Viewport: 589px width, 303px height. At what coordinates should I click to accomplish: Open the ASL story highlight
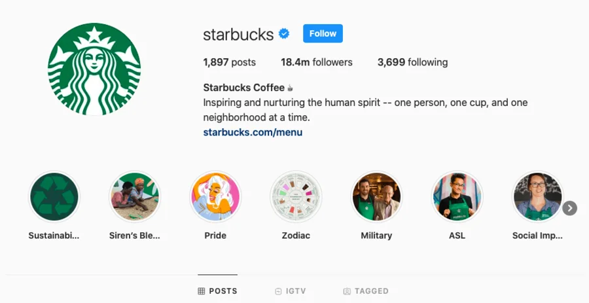(x=457, y=197)
